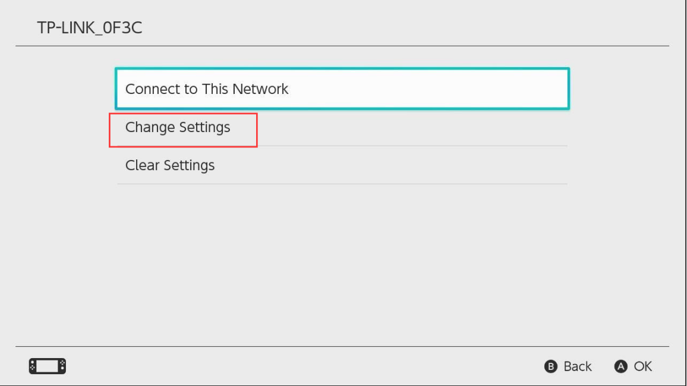Click the word Network in highlighted row

(x=260, y=89)
